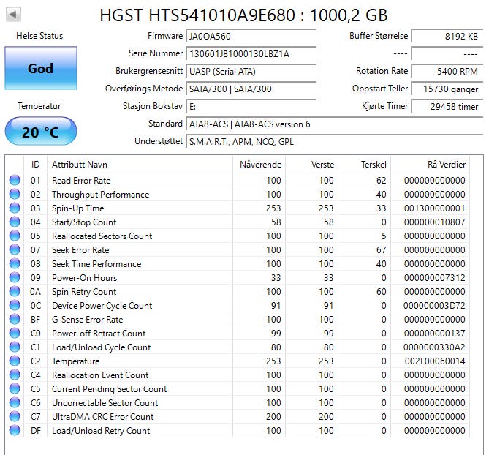Click status icon for Reallocated Sectors Count
This screenshot has height=455, width=489.
(15, 236)
